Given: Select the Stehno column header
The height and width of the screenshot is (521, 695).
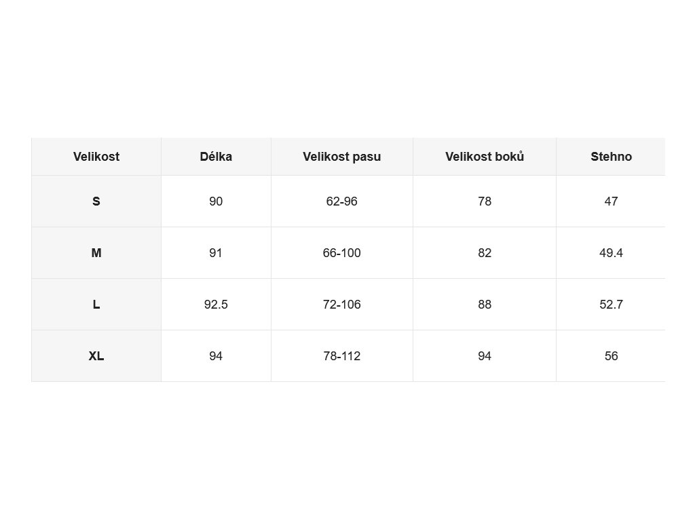Looking at the screenshot, I should point(611,157).
